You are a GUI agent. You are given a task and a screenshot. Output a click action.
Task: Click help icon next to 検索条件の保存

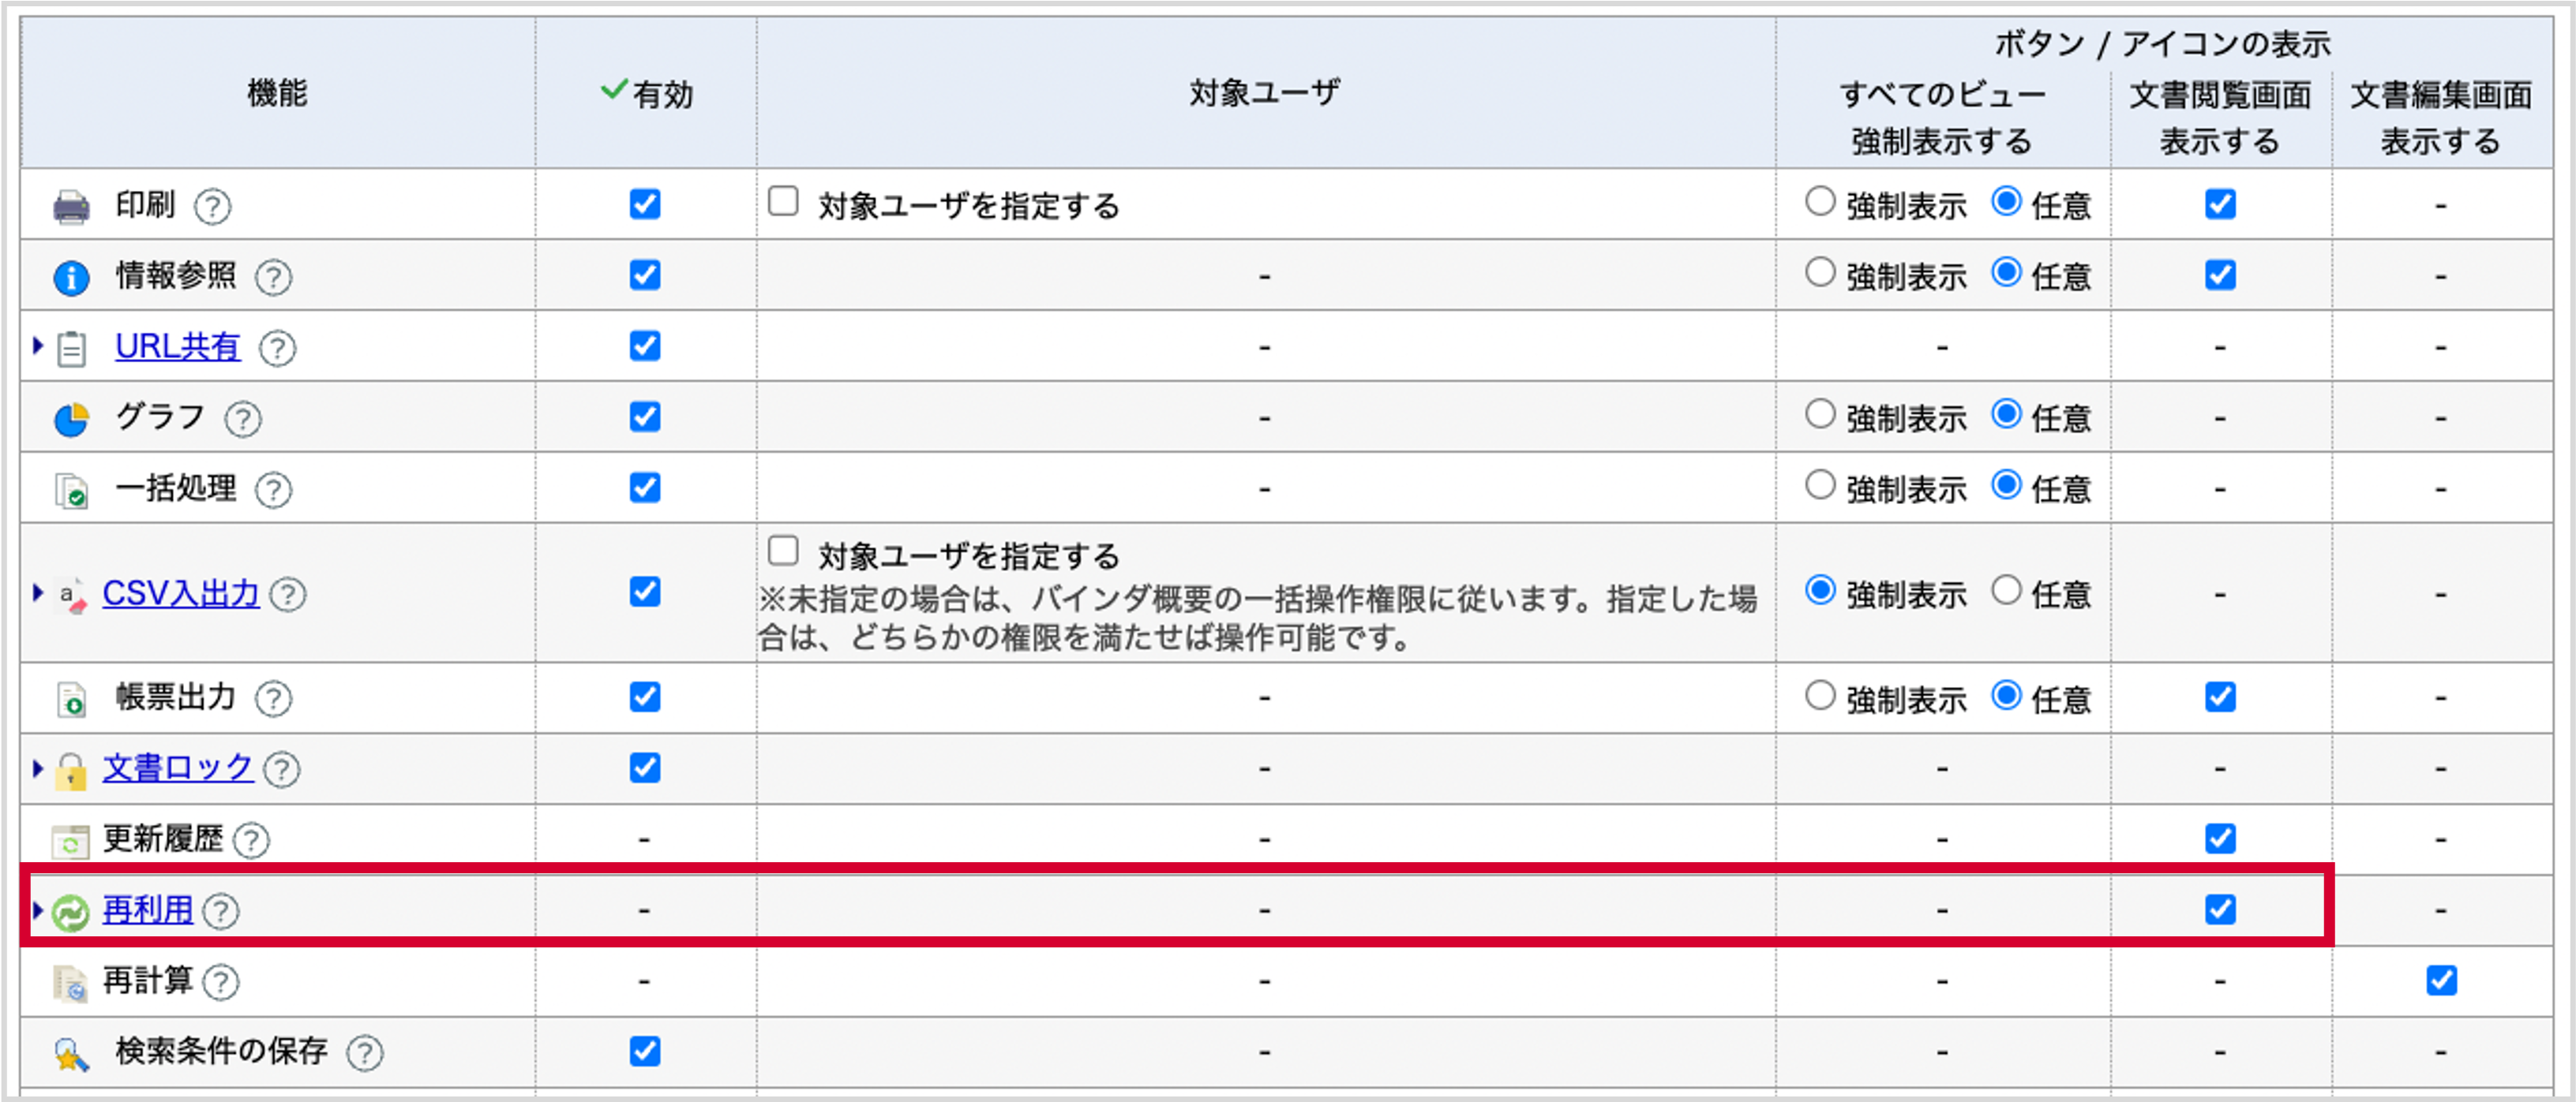(365, 1052)
